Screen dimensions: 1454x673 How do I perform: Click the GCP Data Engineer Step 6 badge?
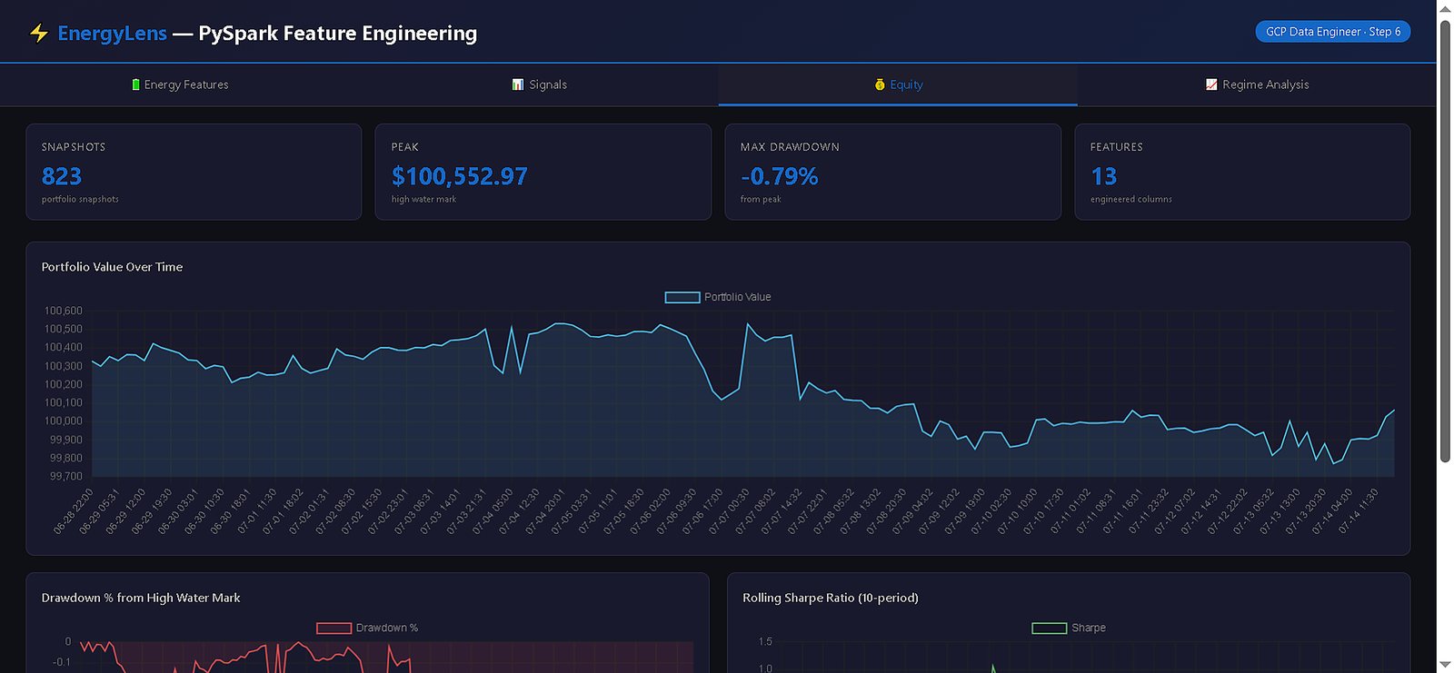click(x=1333, y=32)
